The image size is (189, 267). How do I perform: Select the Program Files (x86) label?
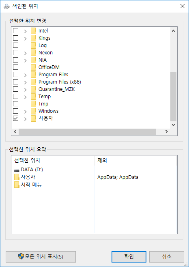[60, 82]
